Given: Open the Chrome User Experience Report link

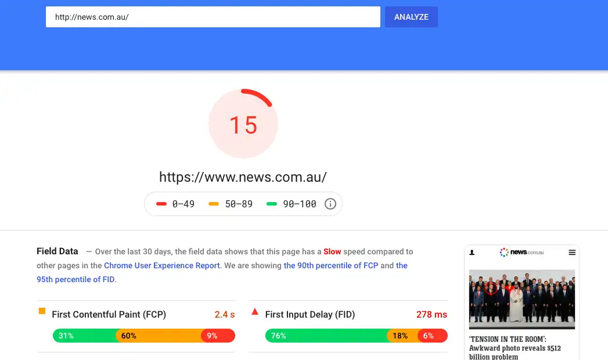Looking at the screenshot, I should pos(162,265).
